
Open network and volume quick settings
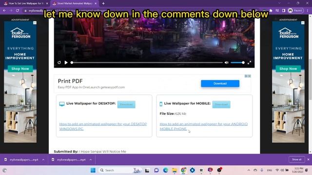[282, 170]
